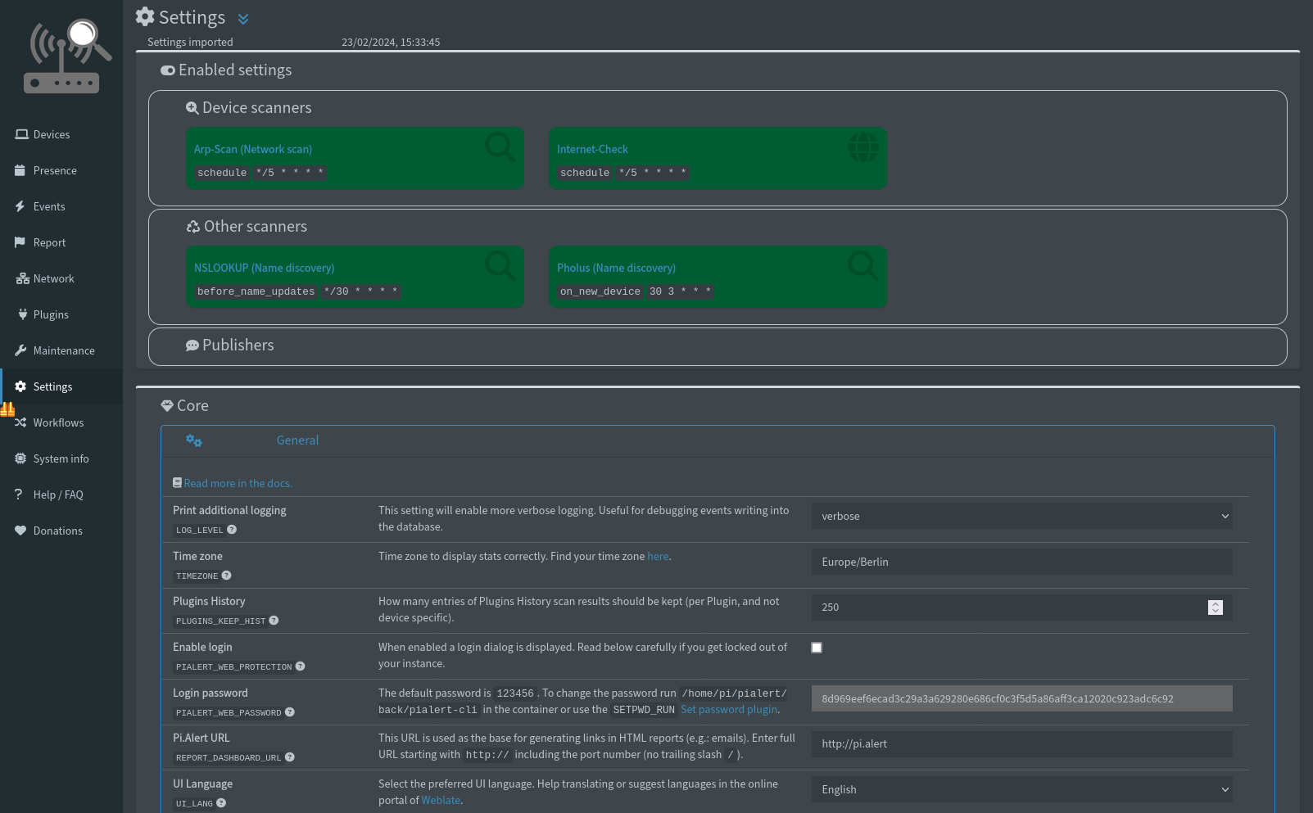Click REPORT_DASHBOARD_URL help icon
The image size is (1313, 813).
(x=290, y=757)
